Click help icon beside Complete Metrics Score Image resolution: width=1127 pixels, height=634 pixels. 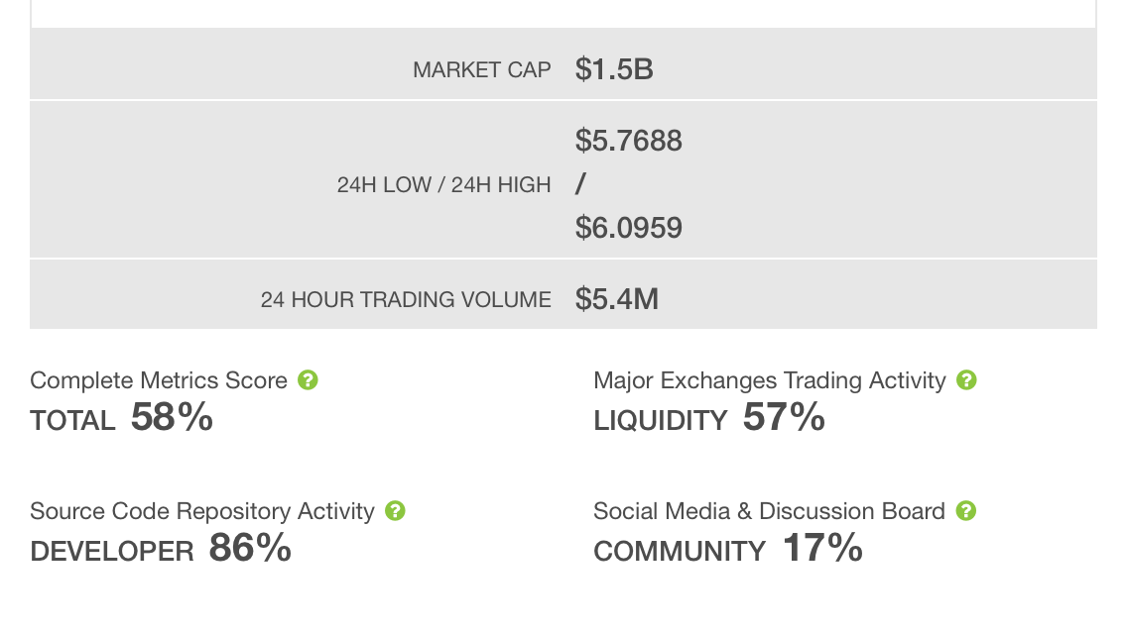[309, 380]
